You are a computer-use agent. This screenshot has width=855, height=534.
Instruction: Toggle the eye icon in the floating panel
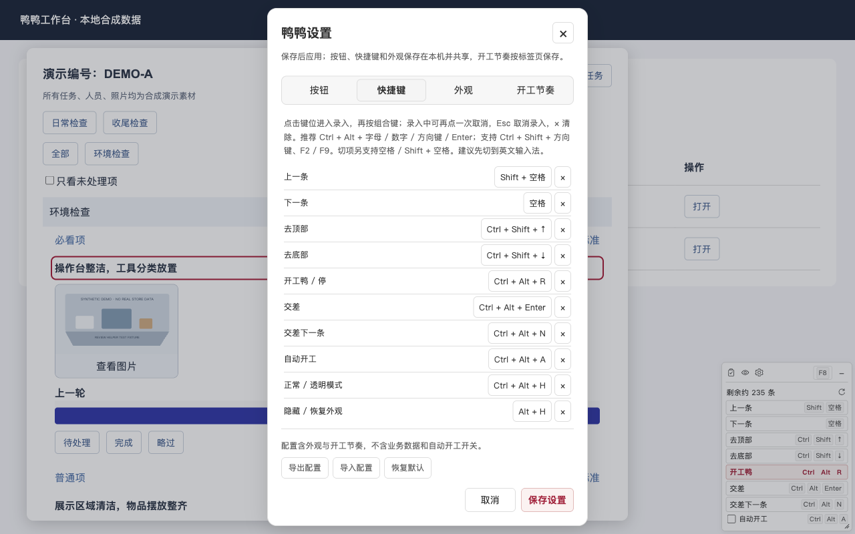[x=745, y=372]
